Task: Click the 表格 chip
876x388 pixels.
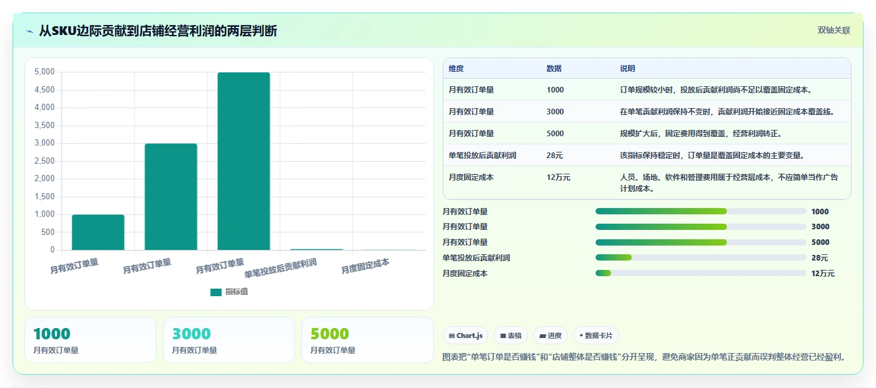Action: [511, 336]
